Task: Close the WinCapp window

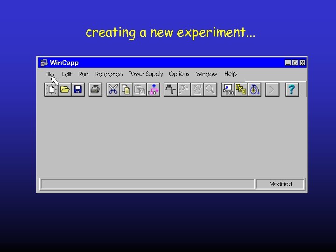Action: coord(302,63)
